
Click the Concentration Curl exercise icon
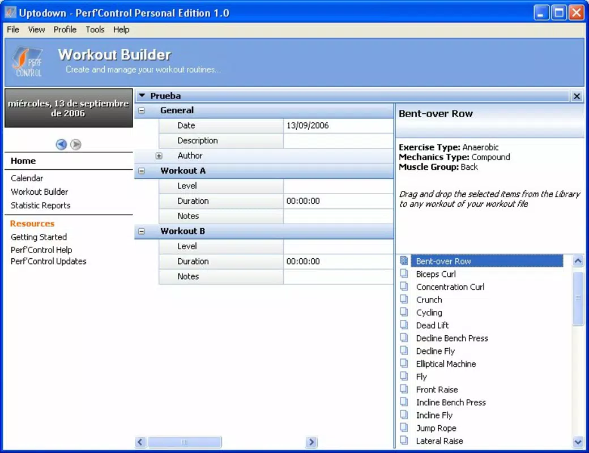(404, 286)
